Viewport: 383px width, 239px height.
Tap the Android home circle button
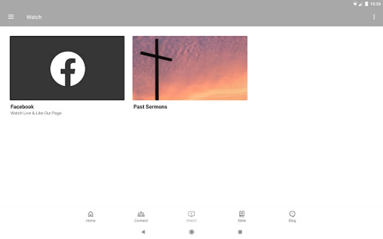point(191,232)
